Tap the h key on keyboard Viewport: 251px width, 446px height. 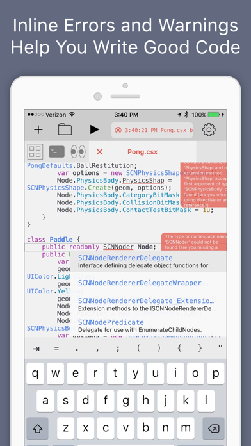145,401
